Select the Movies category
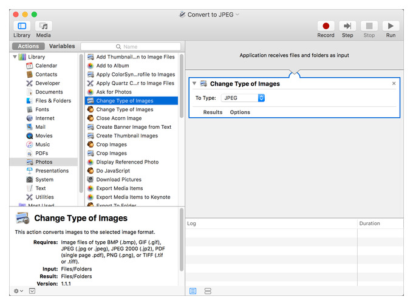Image resolution: width=413 pixels, height=305 pixels. (x=44, y=135)
